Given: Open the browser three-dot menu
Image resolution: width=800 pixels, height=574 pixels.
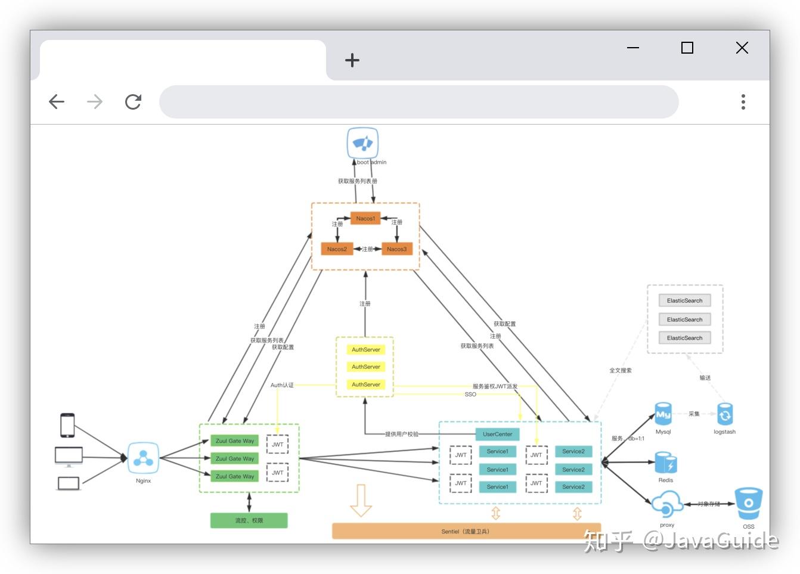Looking at the screenshot, I should coord(743,102).
